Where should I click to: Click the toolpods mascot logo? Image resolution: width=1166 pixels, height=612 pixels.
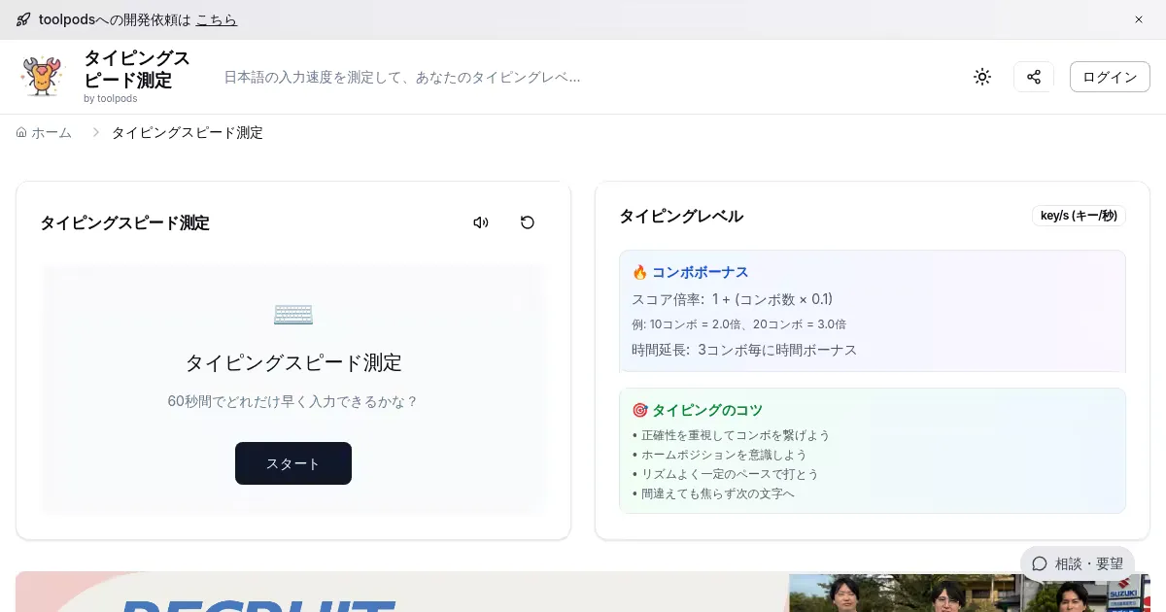coord(42,77)
